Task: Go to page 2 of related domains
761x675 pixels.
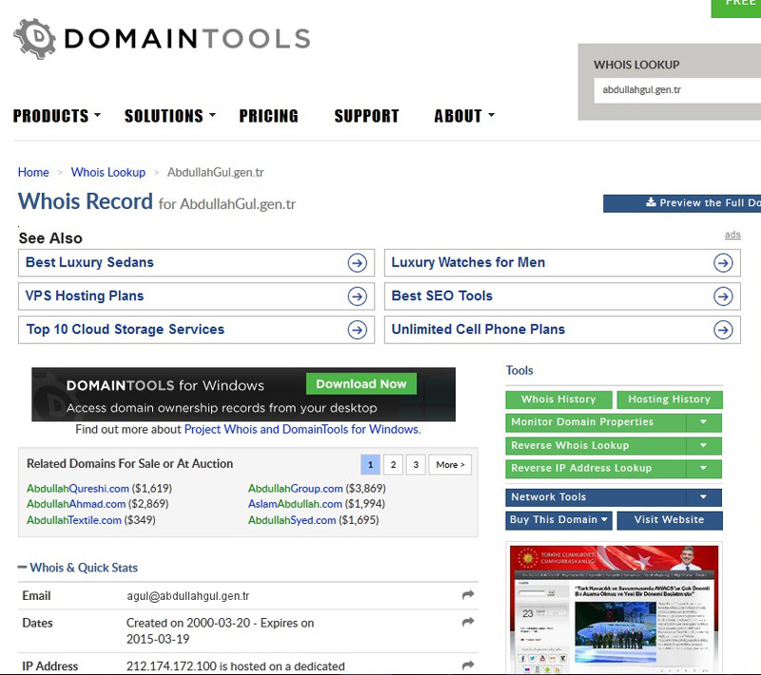Action: tap(393, 465)
